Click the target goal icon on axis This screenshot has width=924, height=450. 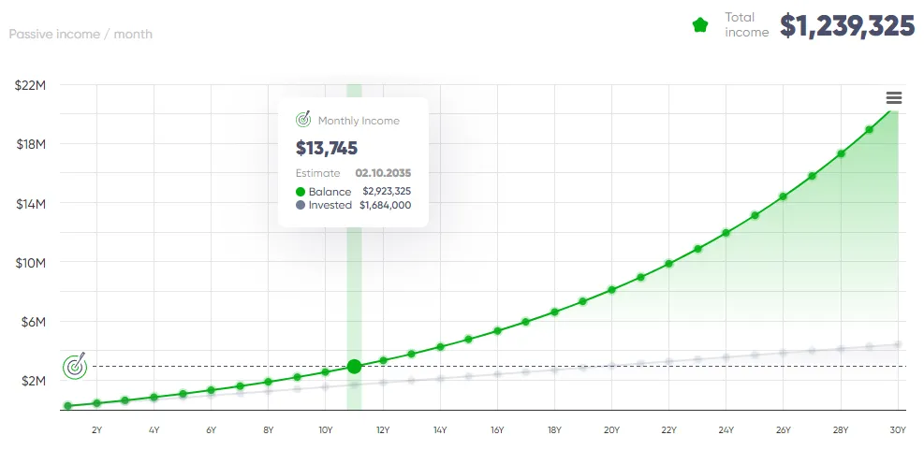75,366
